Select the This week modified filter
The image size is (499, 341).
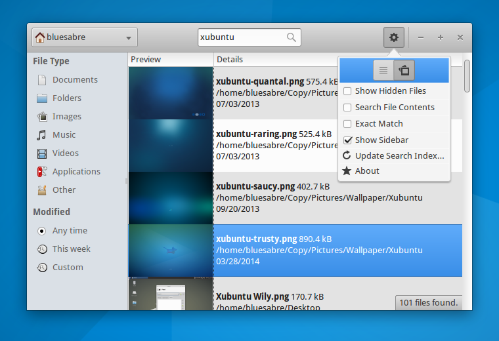[x=64, y=249]
